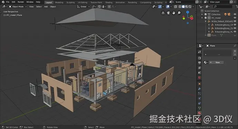Click the hand pan view icon

pos(173,13)
